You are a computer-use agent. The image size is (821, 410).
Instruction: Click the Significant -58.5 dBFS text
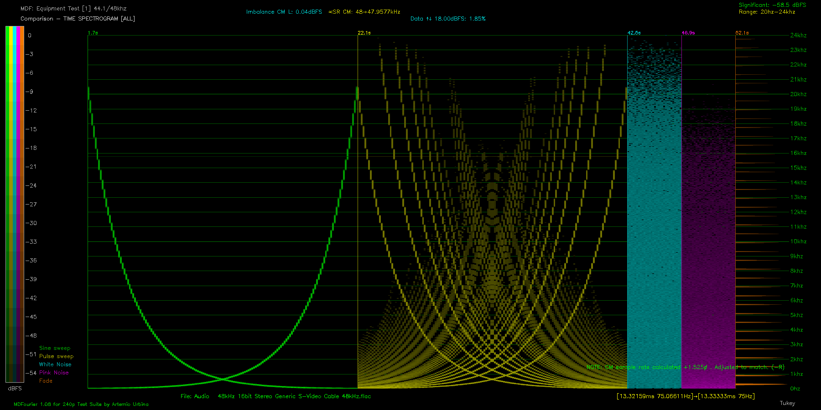click(772, 5)
